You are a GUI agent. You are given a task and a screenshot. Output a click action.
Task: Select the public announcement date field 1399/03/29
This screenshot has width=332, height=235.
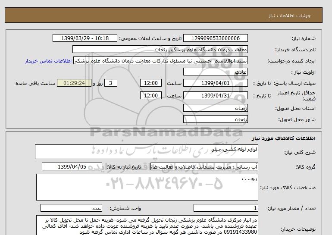coord(85,38)
